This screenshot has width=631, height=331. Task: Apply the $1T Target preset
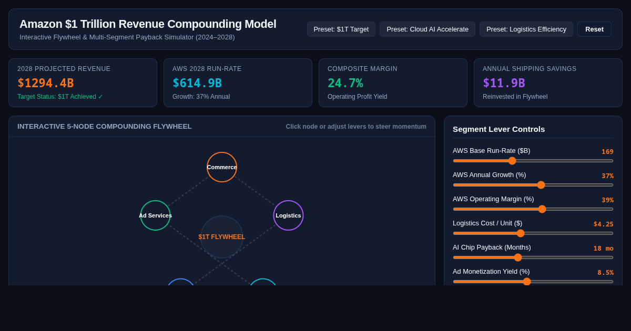click(341, 29)
